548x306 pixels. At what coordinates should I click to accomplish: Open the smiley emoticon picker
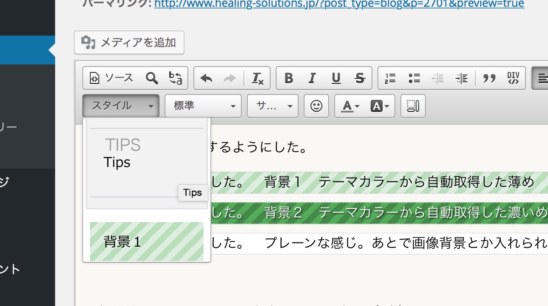coord(316,106)
